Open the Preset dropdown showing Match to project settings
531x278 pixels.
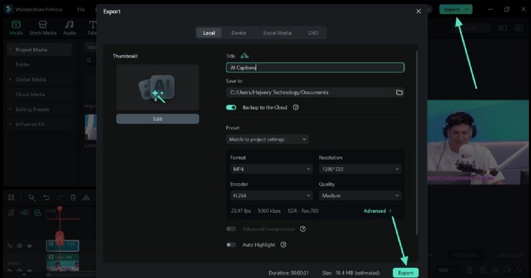pyautogui.click(x=267, y=139)
